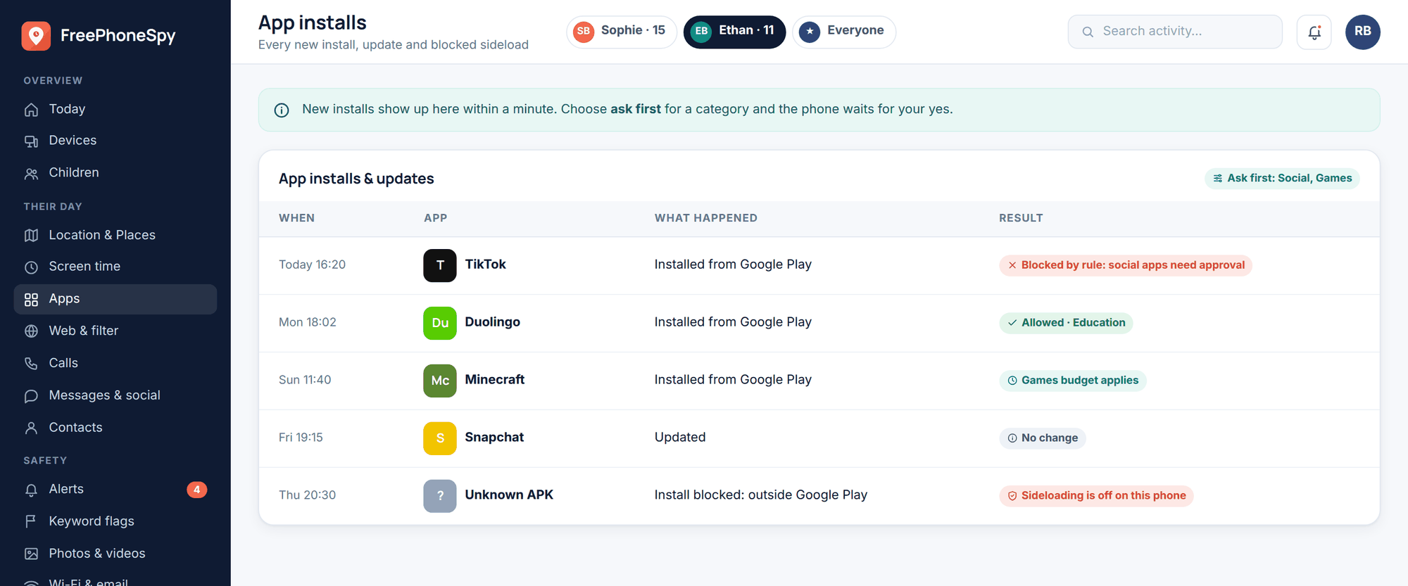This screenshot has width=1408, height=586.
Task: Go to Devices in sidebar
Action: 115,141
